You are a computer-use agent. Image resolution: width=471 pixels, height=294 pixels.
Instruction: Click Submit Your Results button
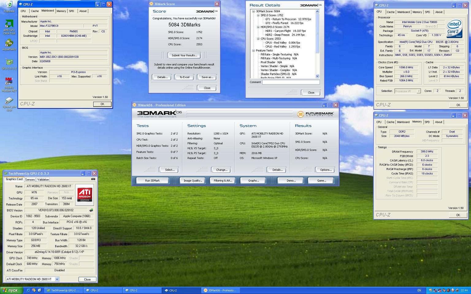point(184,55)
